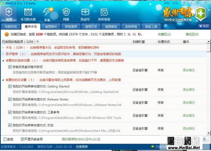Click the orange warning icon beside scan result

click(x=7, y=34)
